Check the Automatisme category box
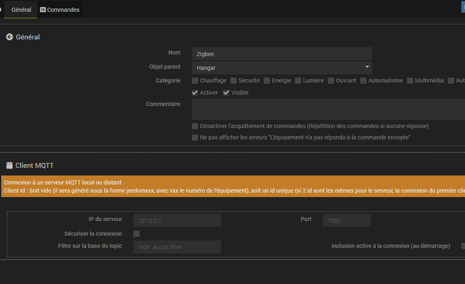The width and height of the screenshot is (465, 284). [363, 80]
